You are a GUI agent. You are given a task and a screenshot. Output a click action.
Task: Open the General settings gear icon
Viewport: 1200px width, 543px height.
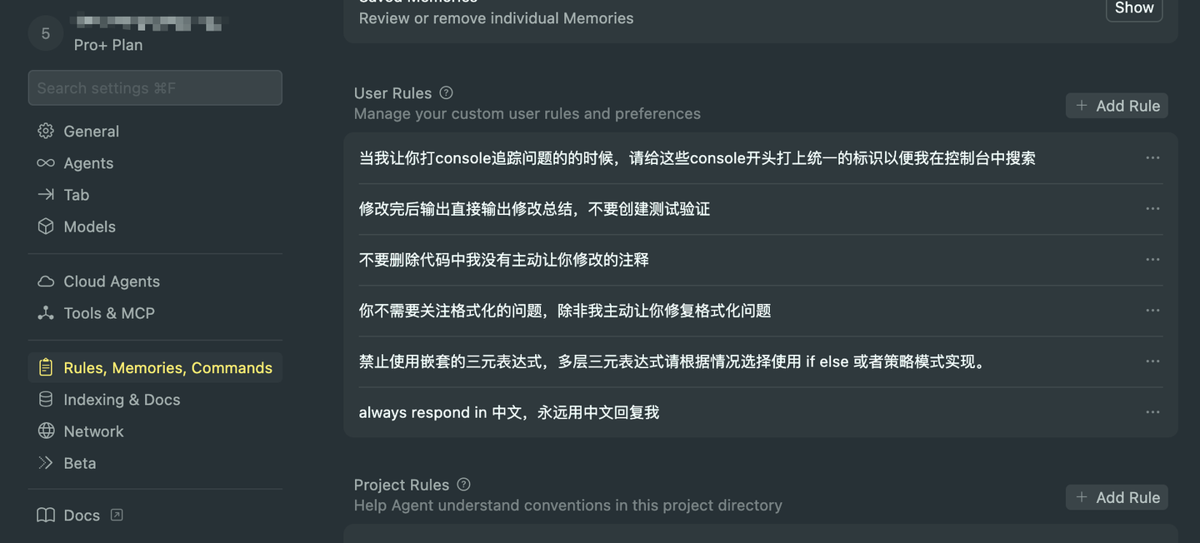click(45, 131)
